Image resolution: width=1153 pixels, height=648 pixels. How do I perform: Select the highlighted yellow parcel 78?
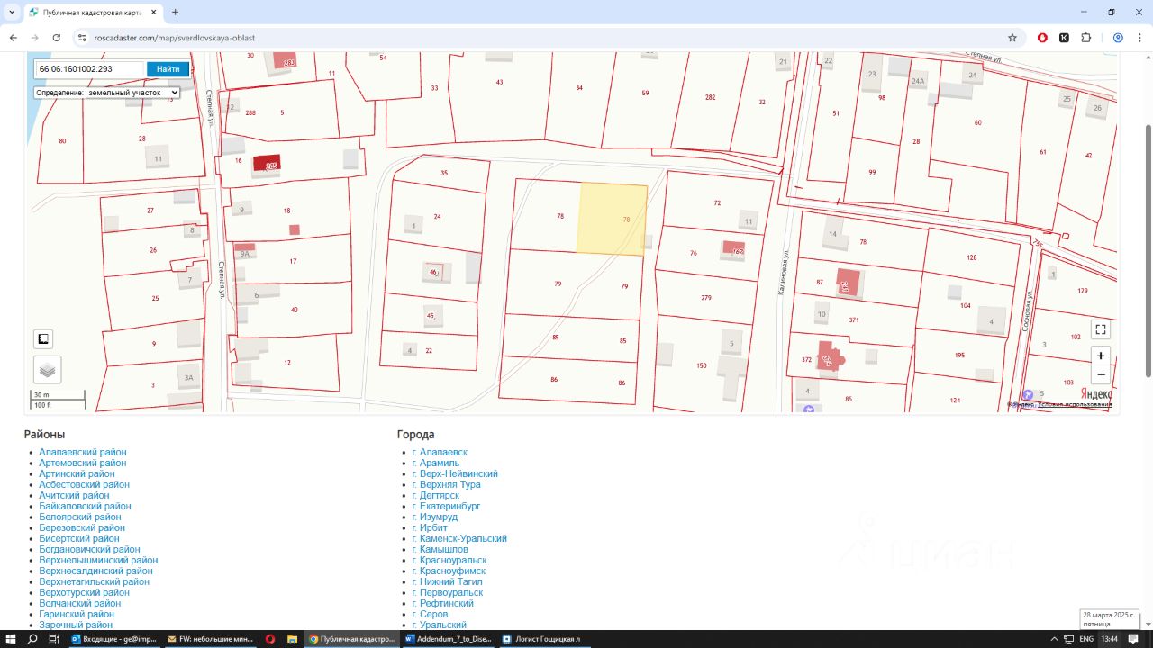click(x=612, y=219)
